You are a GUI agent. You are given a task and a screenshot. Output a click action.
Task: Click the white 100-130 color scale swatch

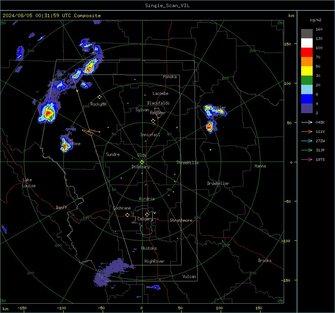tap(307, 43)
